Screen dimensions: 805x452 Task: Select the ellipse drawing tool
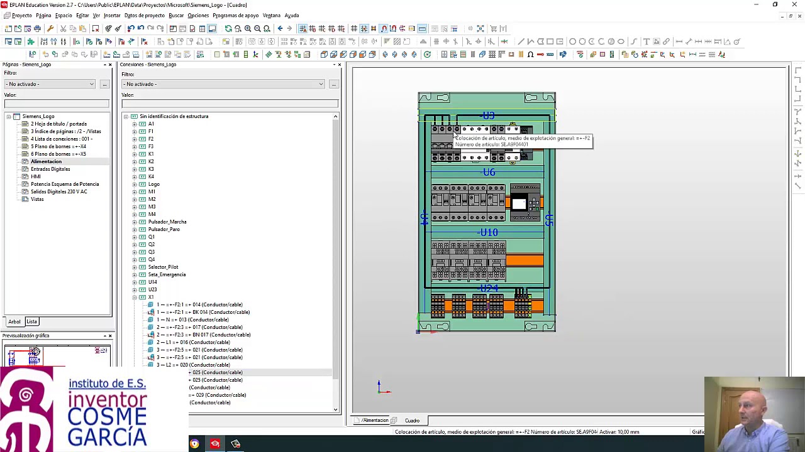coord(621,41)
